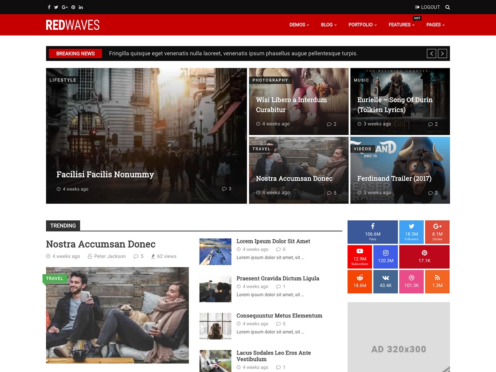This screenshot has width=496, height=372.
Task: Open Lorem Ipsum Dolor Sit Amet post
Action: pos(273,241)
